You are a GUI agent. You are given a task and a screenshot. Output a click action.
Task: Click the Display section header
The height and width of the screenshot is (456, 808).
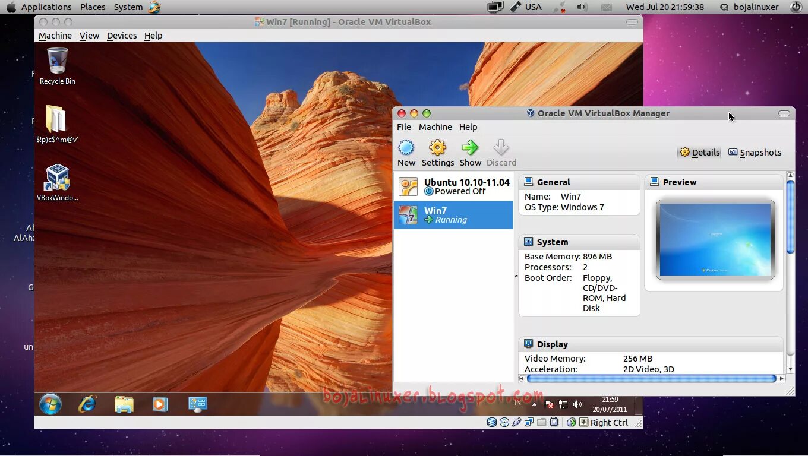tap(651, 344)
